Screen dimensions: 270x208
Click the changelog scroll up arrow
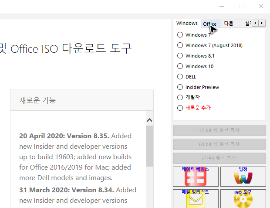point(149,120)
